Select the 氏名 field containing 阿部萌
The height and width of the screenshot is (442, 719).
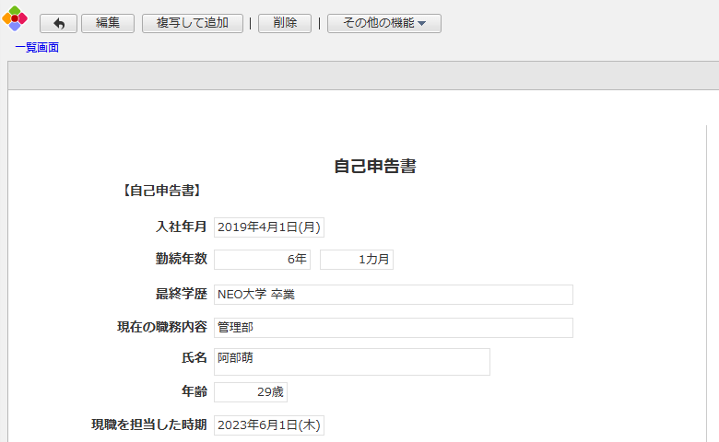[351, 362]
